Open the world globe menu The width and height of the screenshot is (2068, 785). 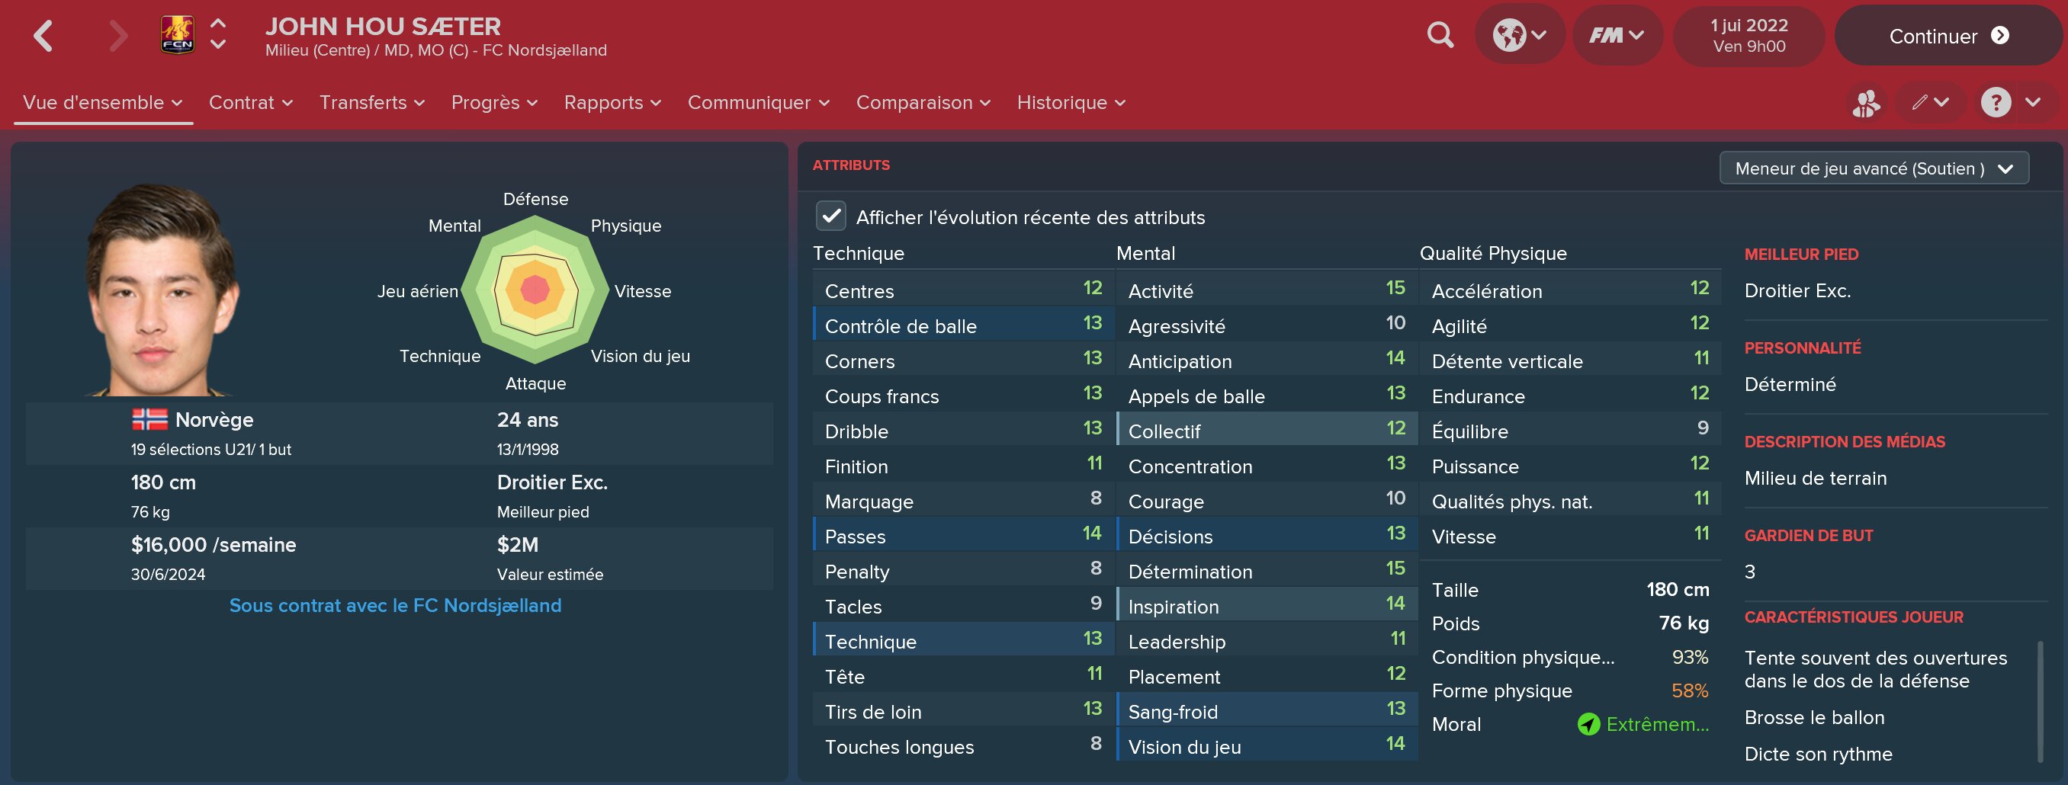pyautogui.click(x=1520, y=35)
